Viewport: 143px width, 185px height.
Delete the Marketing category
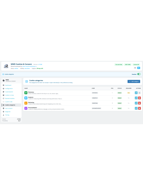(x=139, y=103)
